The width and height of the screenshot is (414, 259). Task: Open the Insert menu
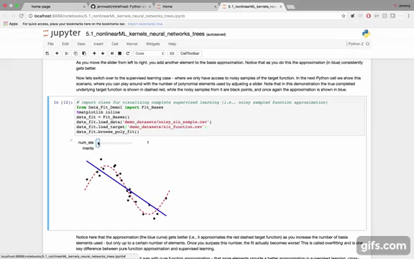[x=98, y=44]
